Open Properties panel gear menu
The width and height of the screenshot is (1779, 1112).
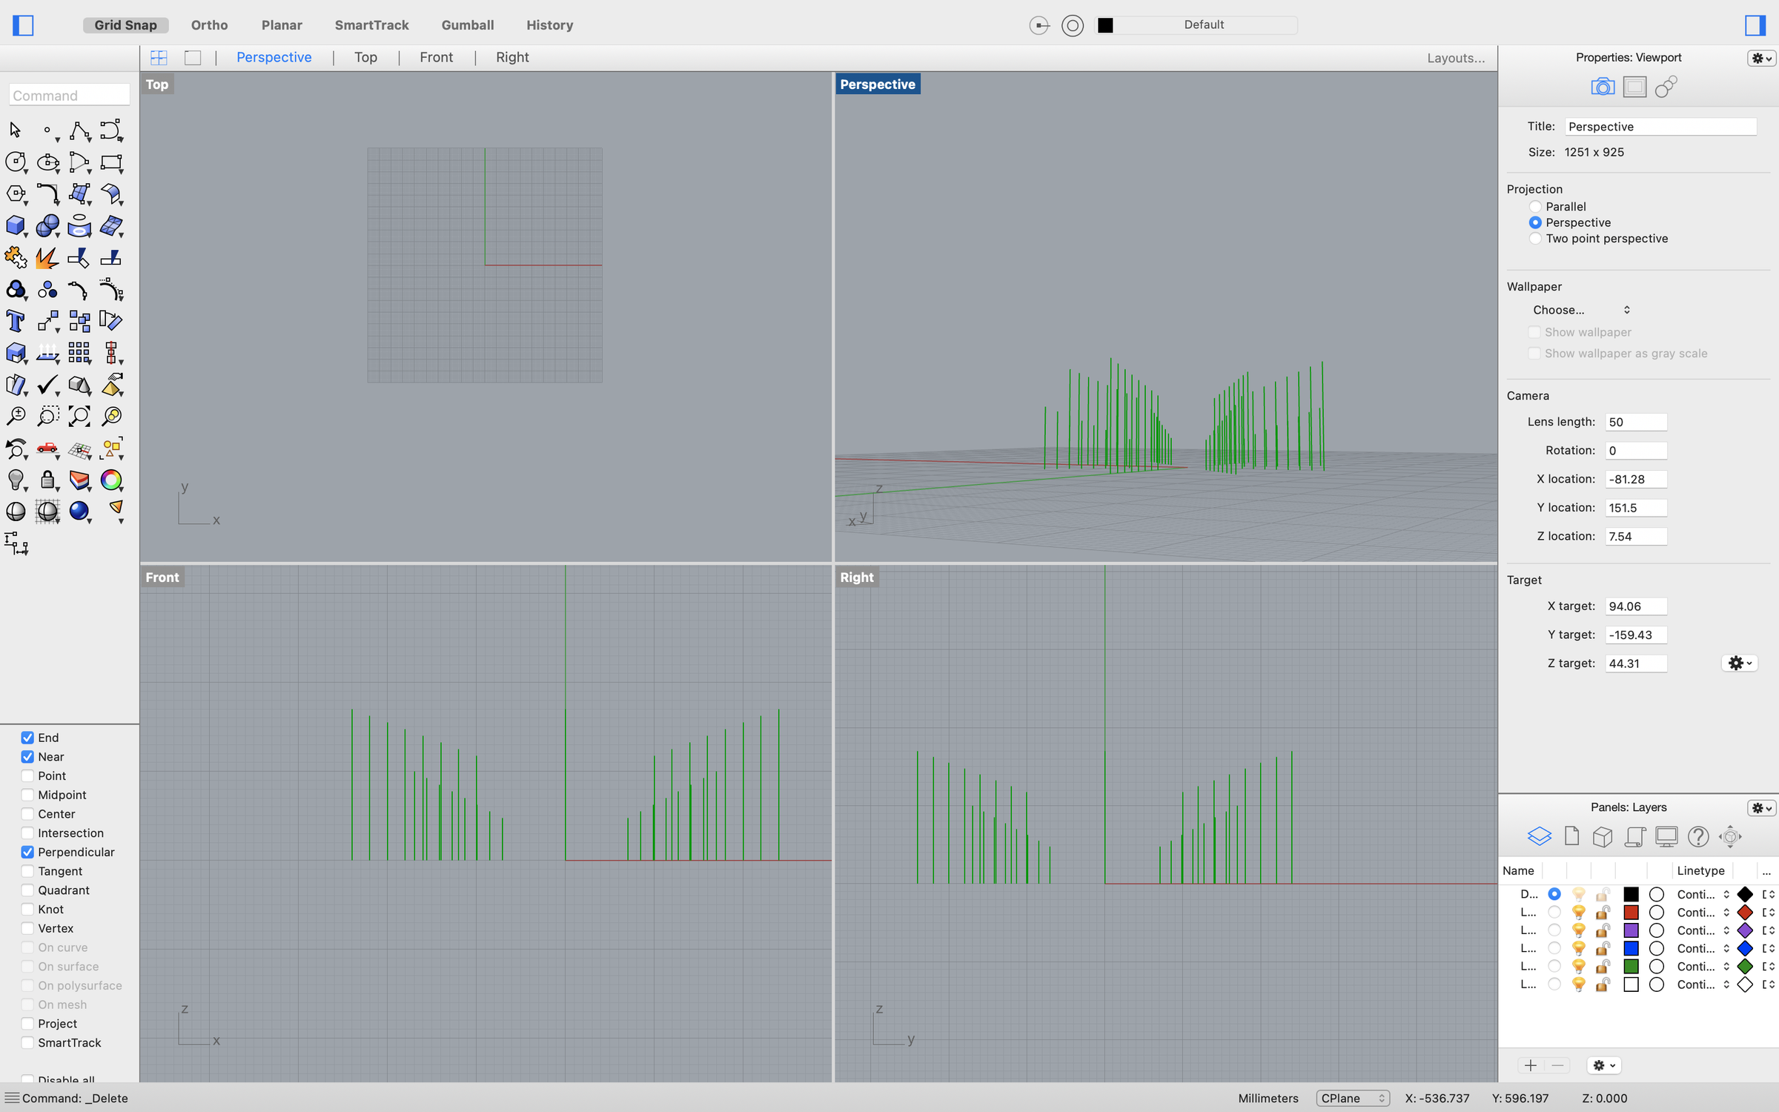pyautogui.click(x=1760, y=58)
